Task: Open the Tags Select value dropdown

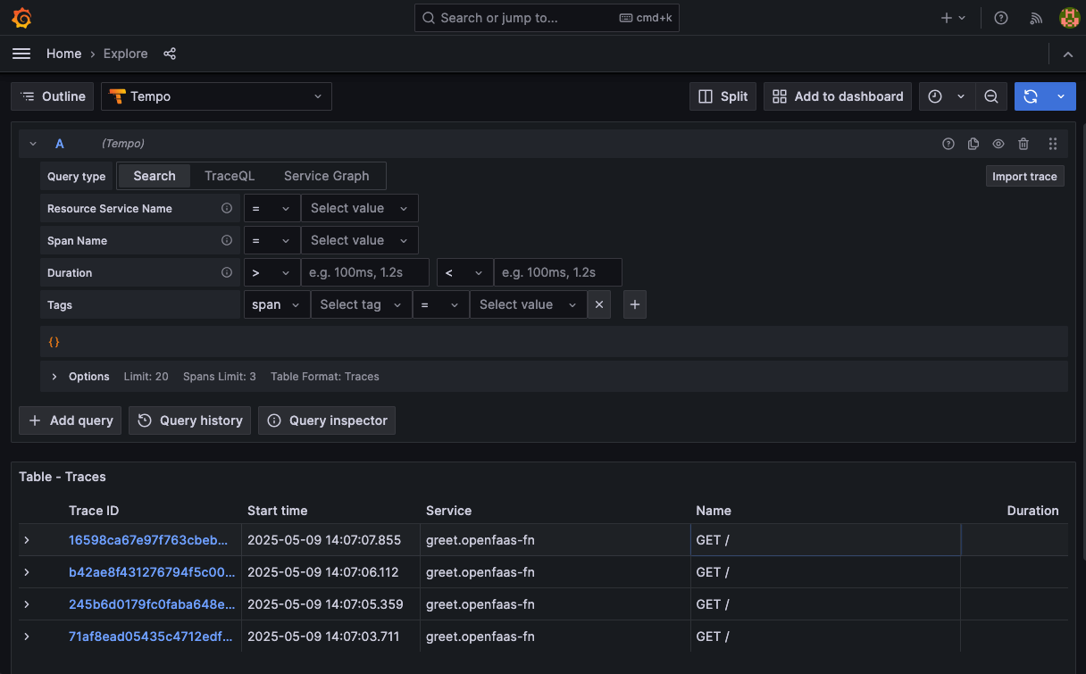Action: click(x=529, y=304)
